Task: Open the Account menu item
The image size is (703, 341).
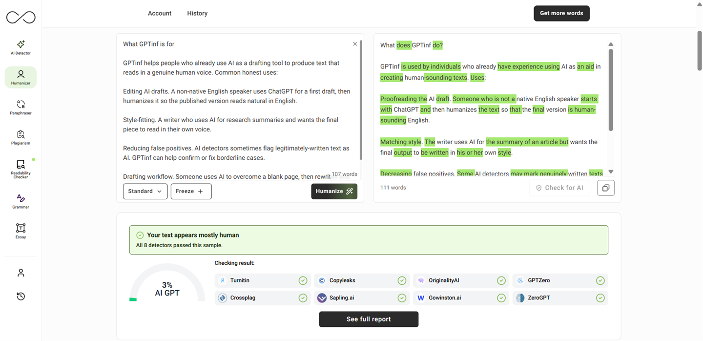Action: [x=160, y=13]
